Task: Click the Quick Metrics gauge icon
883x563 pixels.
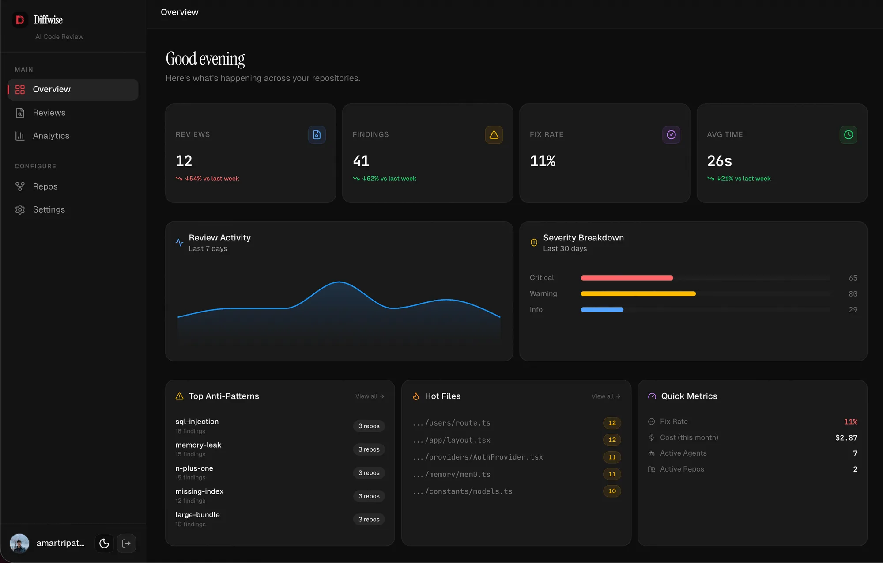Action: (652, 396)
